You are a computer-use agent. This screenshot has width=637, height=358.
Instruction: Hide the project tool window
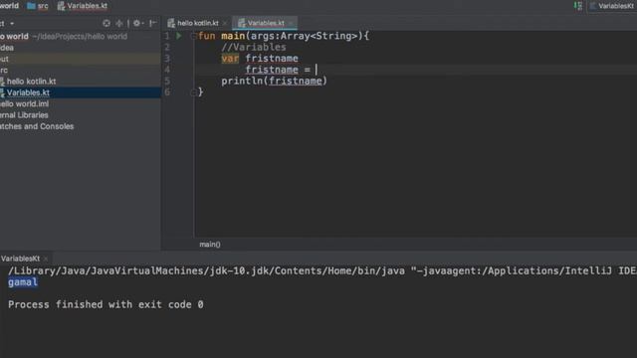[x=152, y=23]
